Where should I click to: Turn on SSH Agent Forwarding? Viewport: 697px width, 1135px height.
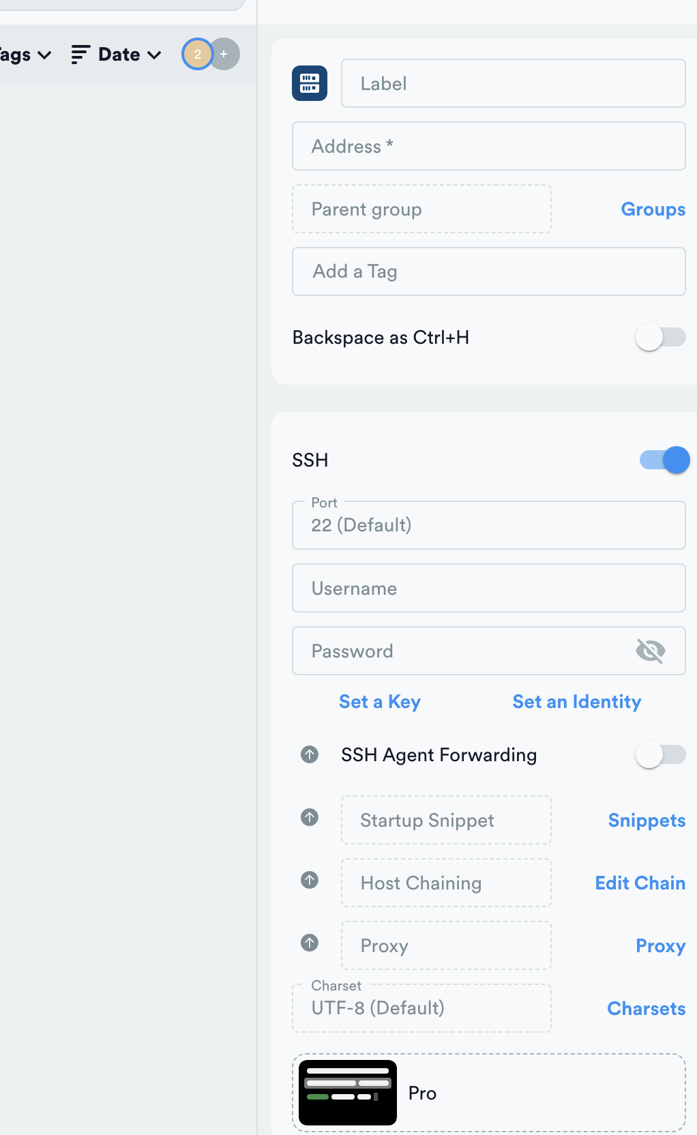point(659,754)
